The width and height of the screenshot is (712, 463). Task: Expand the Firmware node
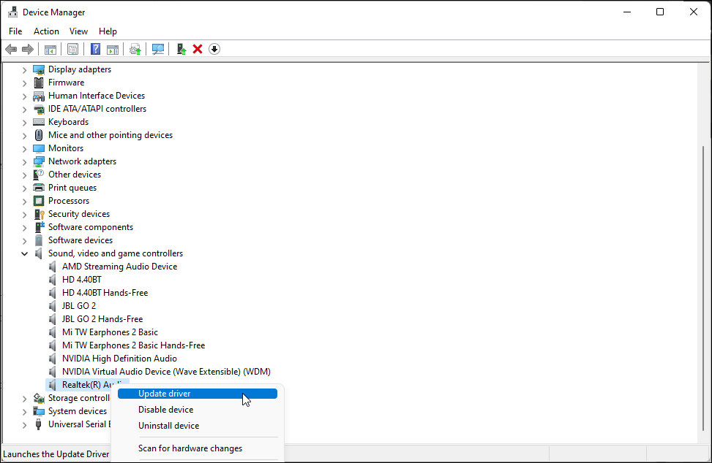pyautogui.click(x=25, y=83)
